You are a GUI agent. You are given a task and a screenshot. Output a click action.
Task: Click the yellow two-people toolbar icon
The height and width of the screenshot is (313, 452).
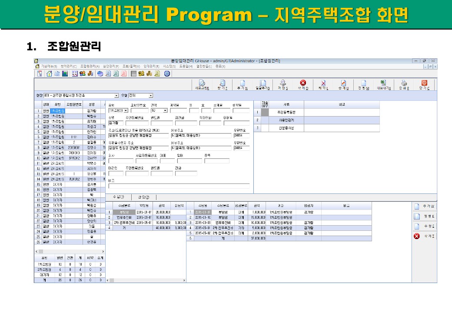[141, 74]
